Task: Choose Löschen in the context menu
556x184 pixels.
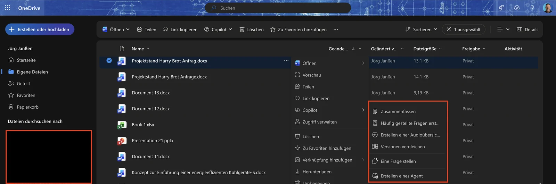Action: pyautogui.click(x=329, y=137)
